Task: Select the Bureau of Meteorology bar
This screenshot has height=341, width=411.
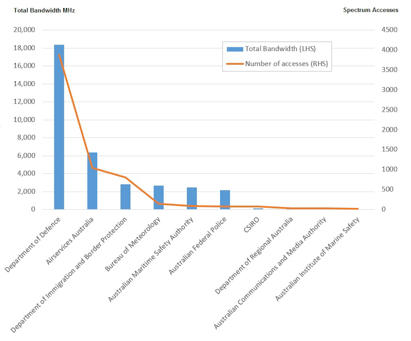Action: (159, 197)
